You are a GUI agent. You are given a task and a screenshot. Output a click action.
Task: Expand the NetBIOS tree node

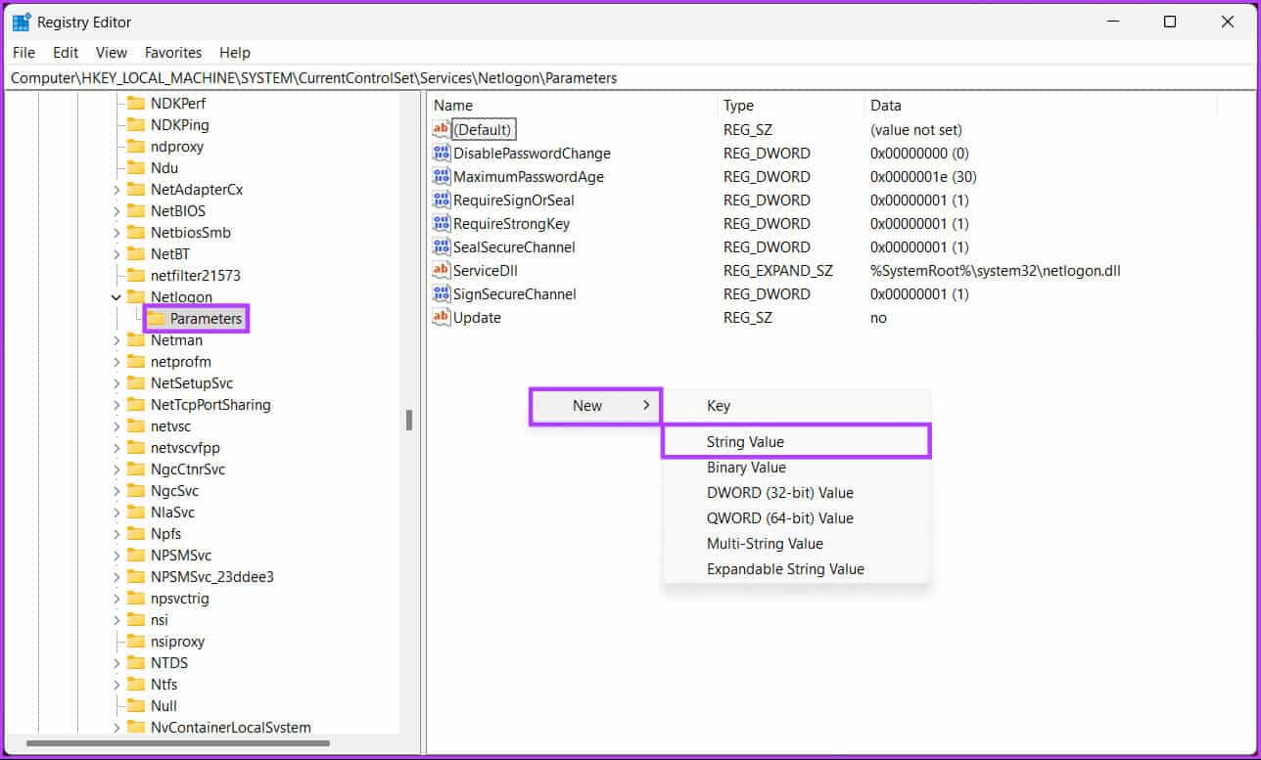point(117,210)
